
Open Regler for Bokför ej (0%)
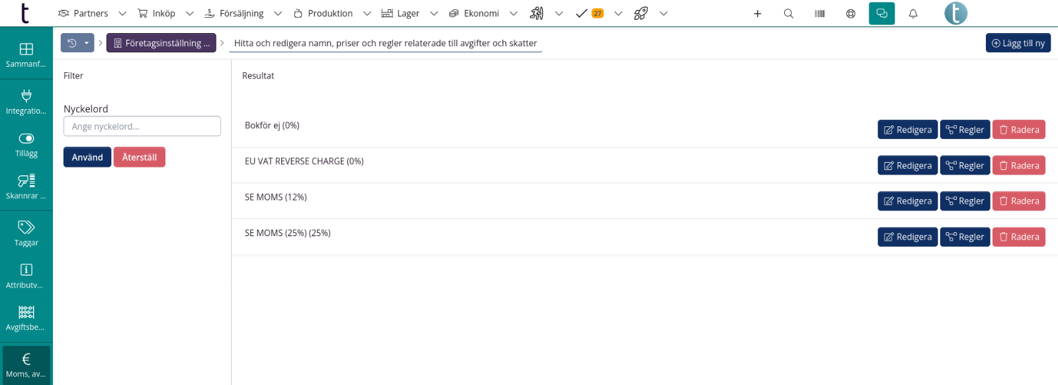click(965, 130)
